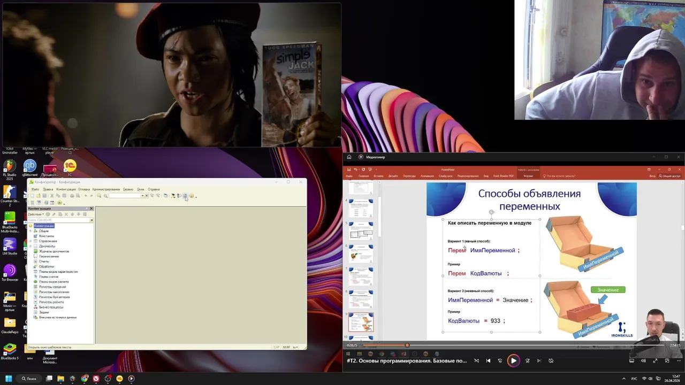Open the "Правка" menu in Configurator
685x385 pixels.
(48, 189)
